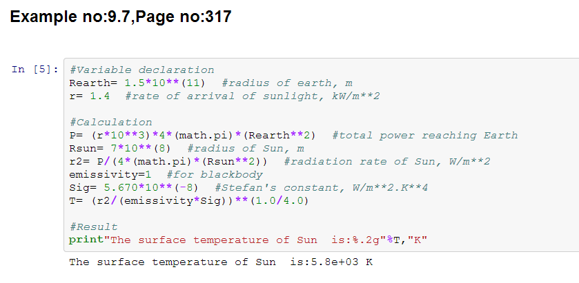The image size is (579, 283).
Task: Click the "#total power reaching Earth" comment
Action: point(424,135)
